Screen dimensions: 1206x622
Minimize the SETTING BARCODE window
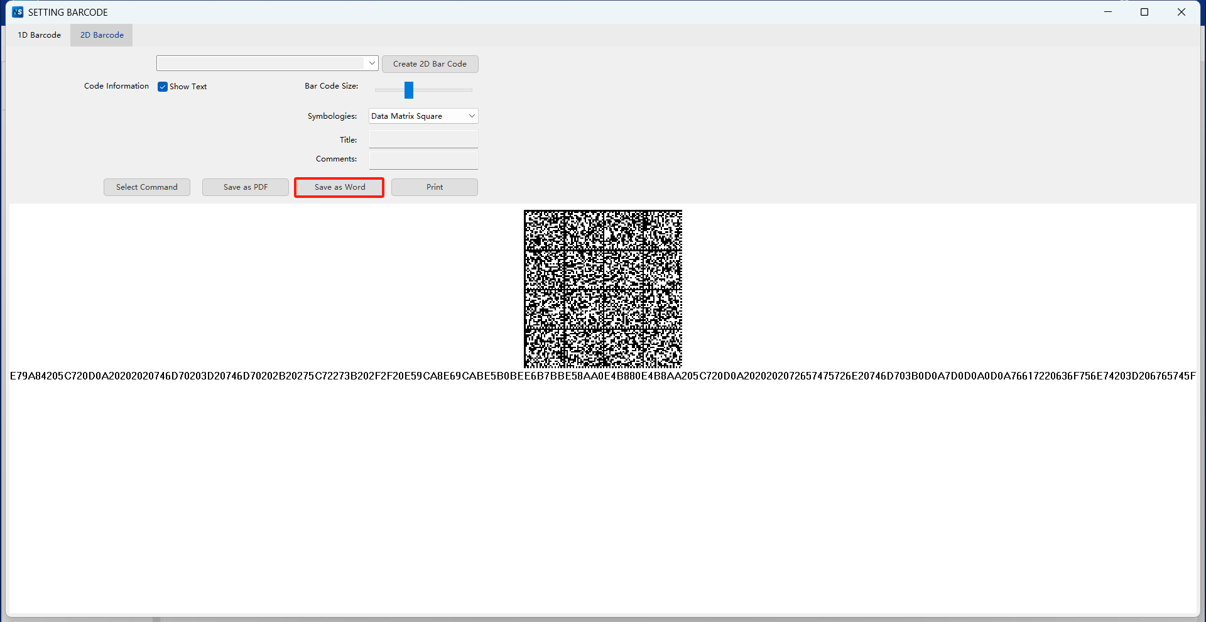[x=1108, y=12]
